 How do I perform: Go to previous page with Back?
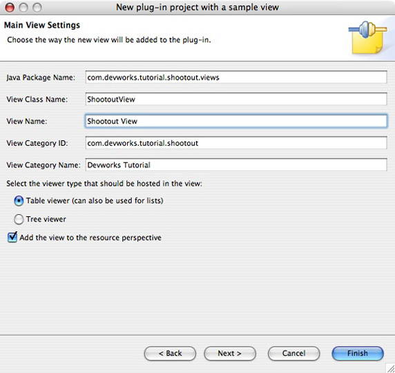(x=170, y=354)
